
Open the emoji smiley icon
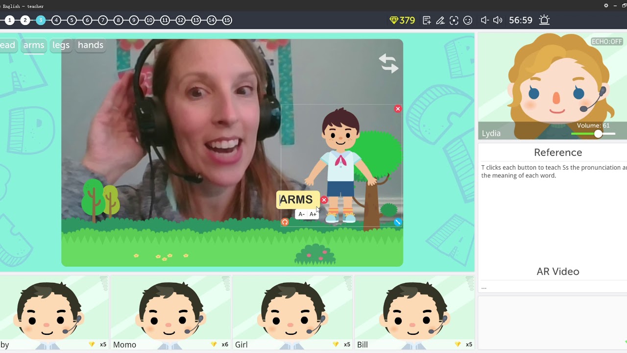468,20
